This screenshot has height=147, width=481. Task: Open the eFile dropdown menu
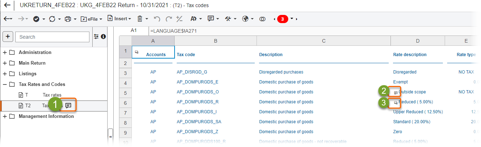coord(92,19)
